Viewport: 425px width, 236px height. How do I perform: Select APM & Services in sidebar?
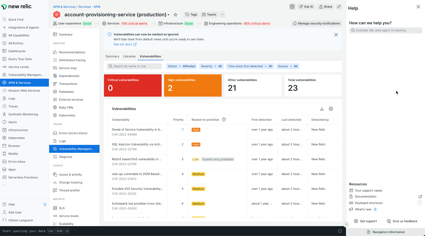[24, 83]
